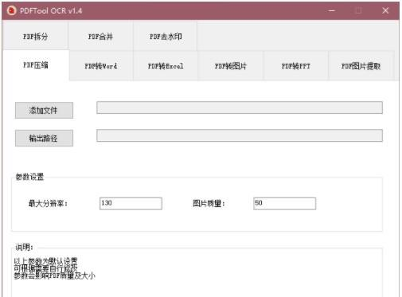
Task: Go to the PDF转图片 tab
Action: 231,66
